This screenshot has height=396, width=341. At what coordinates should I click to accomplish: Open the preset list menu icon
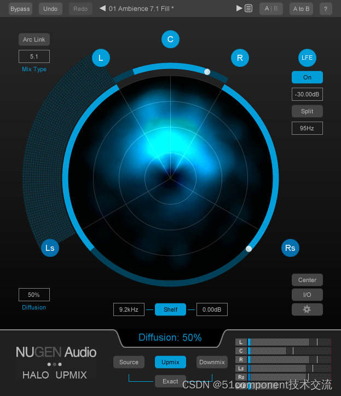click(x=248, y=9)
